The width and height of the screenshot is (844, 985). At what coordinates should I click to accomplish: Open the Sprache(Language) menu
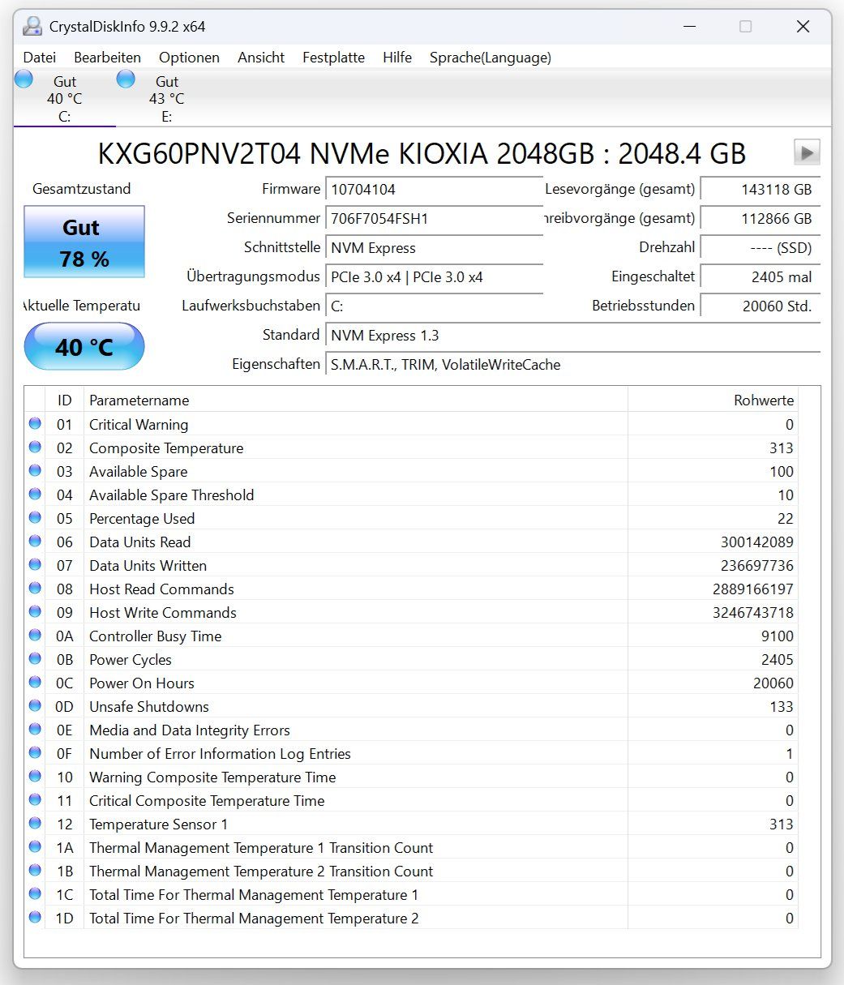coord(491,58)
